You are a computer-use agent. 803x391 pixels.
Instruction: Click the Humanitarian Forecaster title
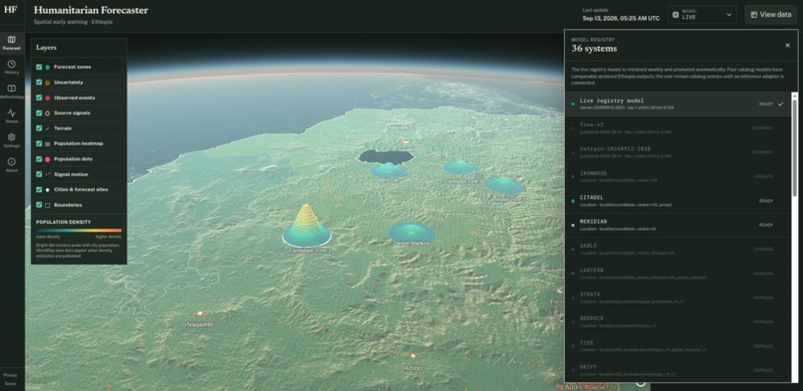pos(91,10)
